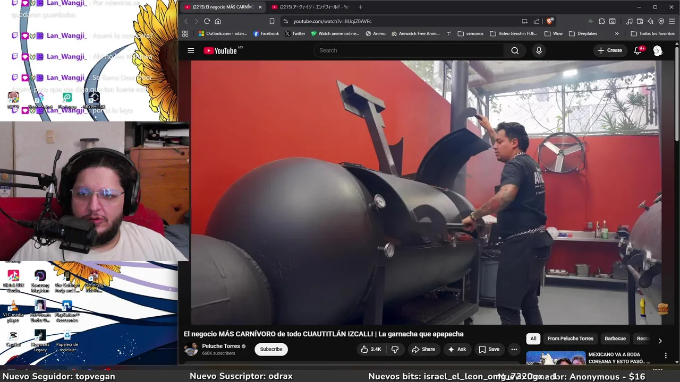
Task: Close the El negocio MÁS CARNÍVORO tab
Action: pos(260,7)
